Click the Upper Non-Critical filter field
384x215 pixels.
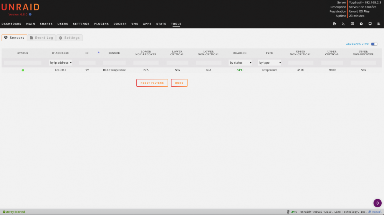[301, 63]
